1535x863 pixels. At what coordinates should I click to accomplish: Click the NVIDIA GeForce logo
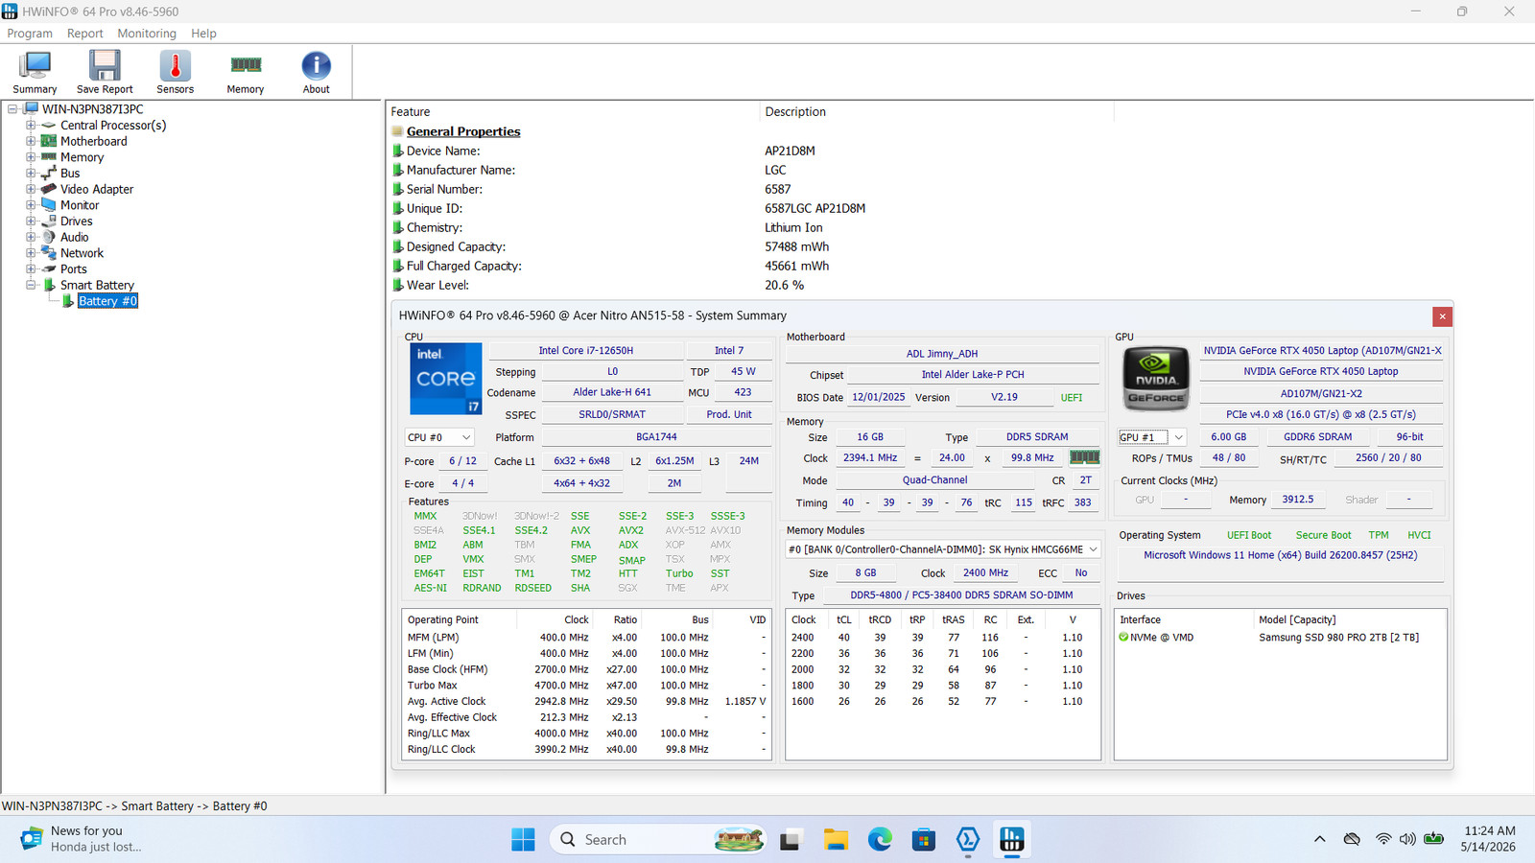[x=1156, y=379]
